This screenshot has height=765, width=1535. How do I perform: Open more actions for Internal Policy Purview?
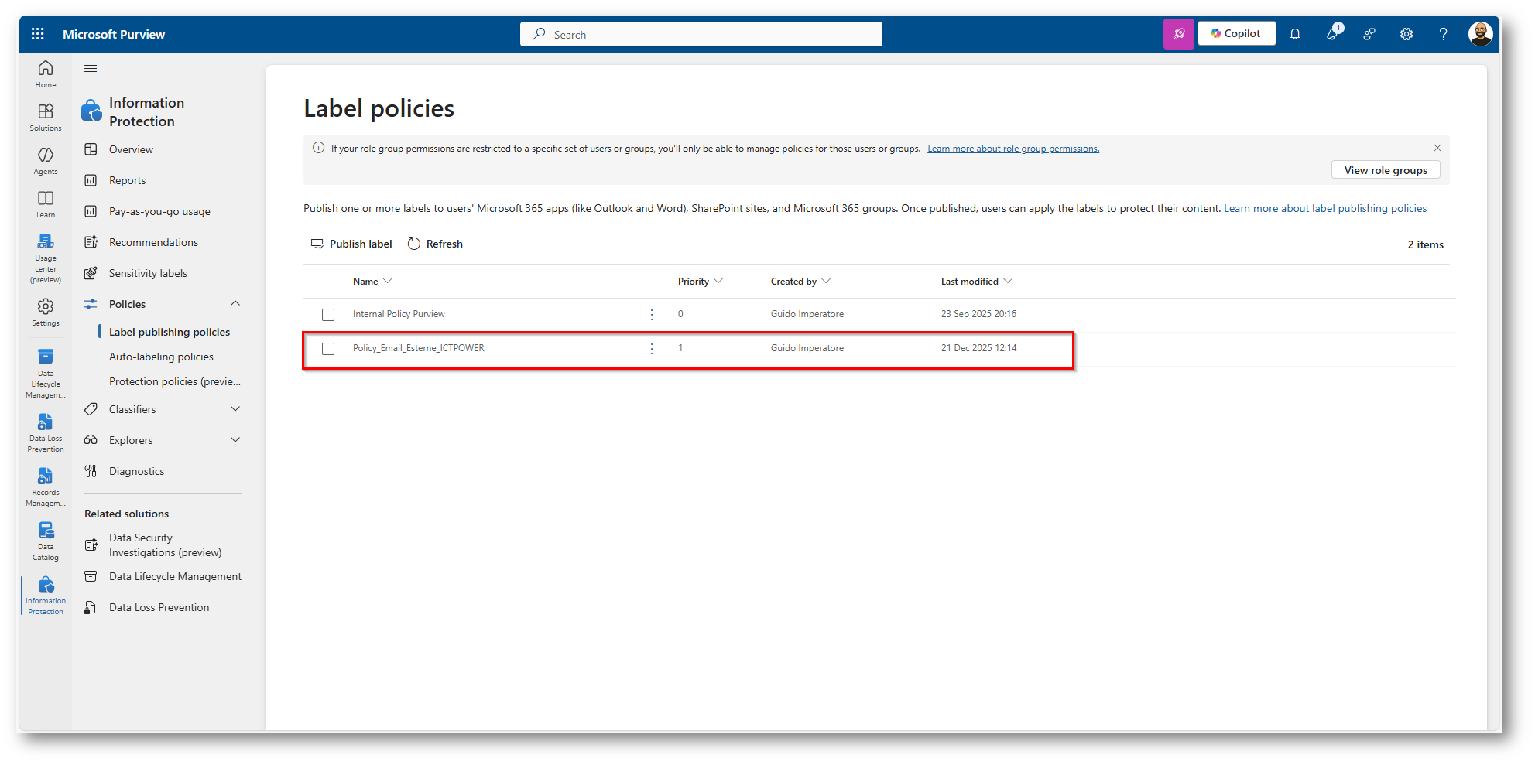click(652, 315)
